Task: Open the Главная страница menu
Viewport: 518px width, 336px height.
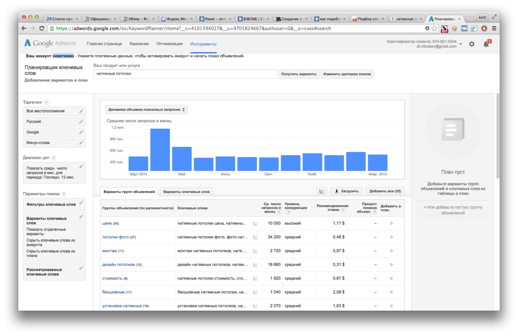Action: click(x=104, y=44)
